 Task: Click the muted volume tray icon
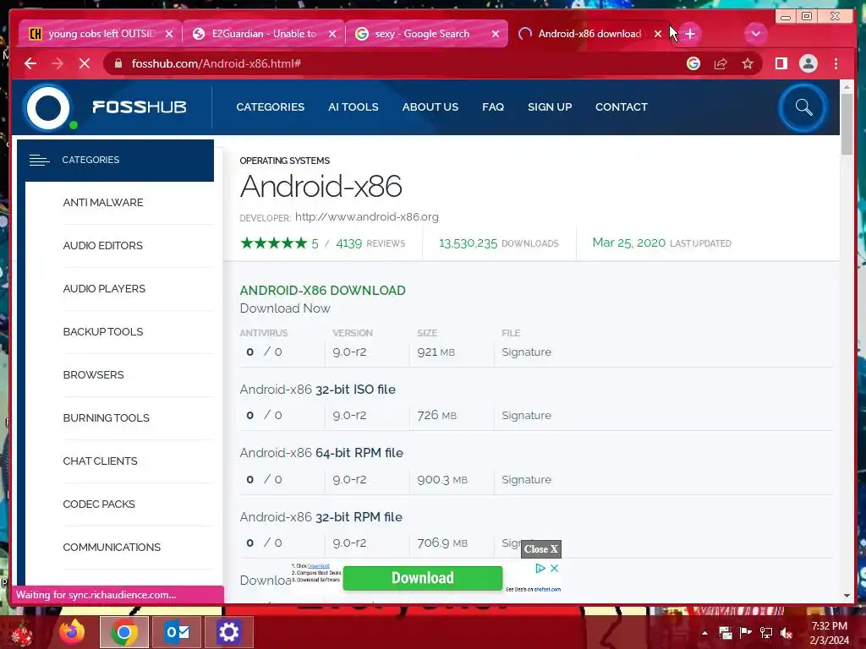787,632
